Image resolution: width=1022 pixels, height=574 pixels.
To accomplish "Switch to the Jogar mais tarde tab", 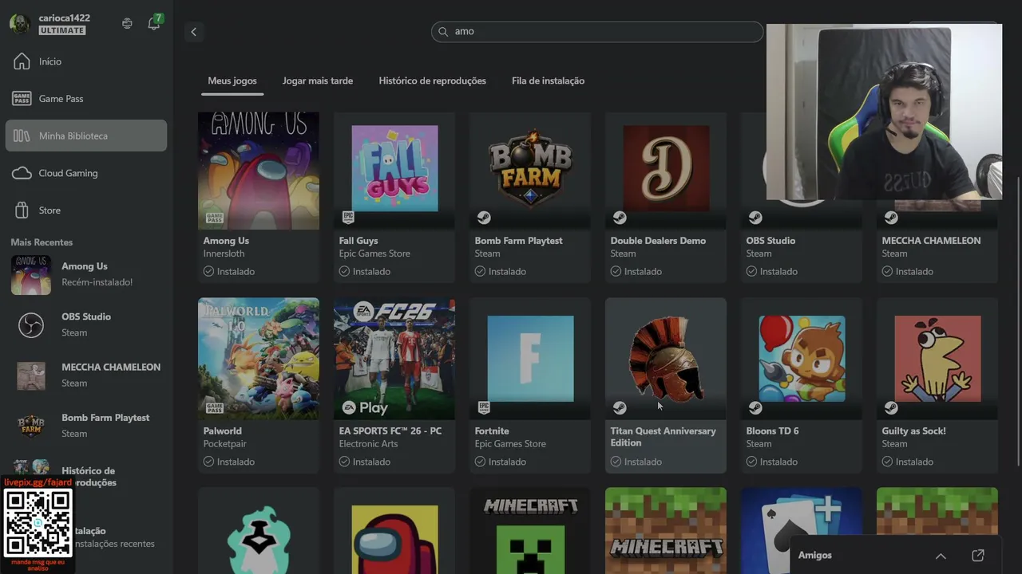I will click(x=318, y=81).
